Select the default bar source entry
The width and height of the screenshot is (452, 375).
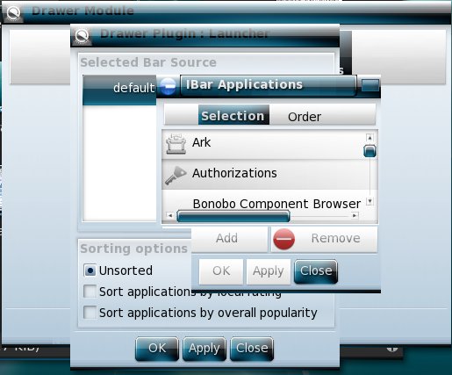point(119,88)
